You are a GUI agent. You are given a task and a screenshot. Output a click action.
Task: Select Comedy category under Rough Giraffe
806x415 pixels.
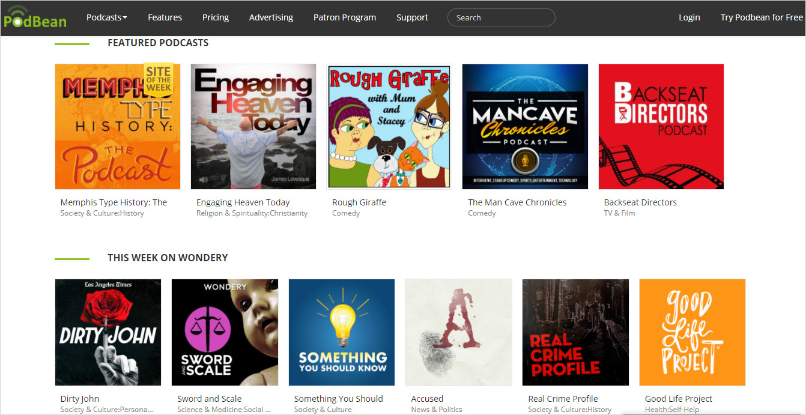point(346,213)
